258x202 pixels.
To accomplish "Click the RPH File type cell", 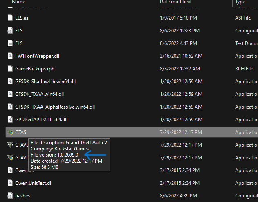I will pyautogui.click(x=244, y=69).
